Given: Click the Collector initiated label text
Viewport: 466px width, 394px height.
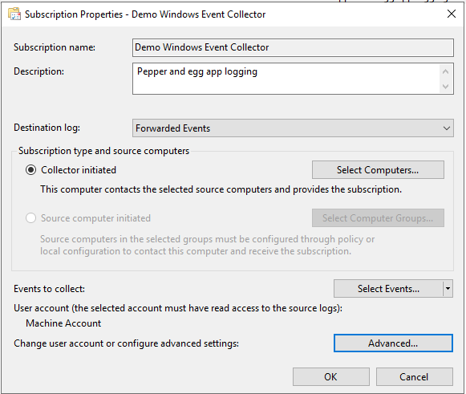Looking at the screenshot, I should (79, 170).
